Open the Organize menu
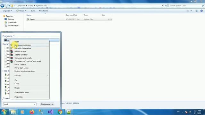 (x=7, y=11)
